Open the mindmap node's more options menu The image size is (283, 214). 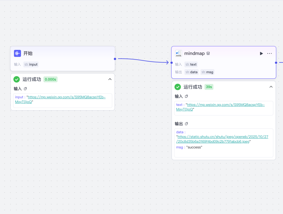coord(269,53)
